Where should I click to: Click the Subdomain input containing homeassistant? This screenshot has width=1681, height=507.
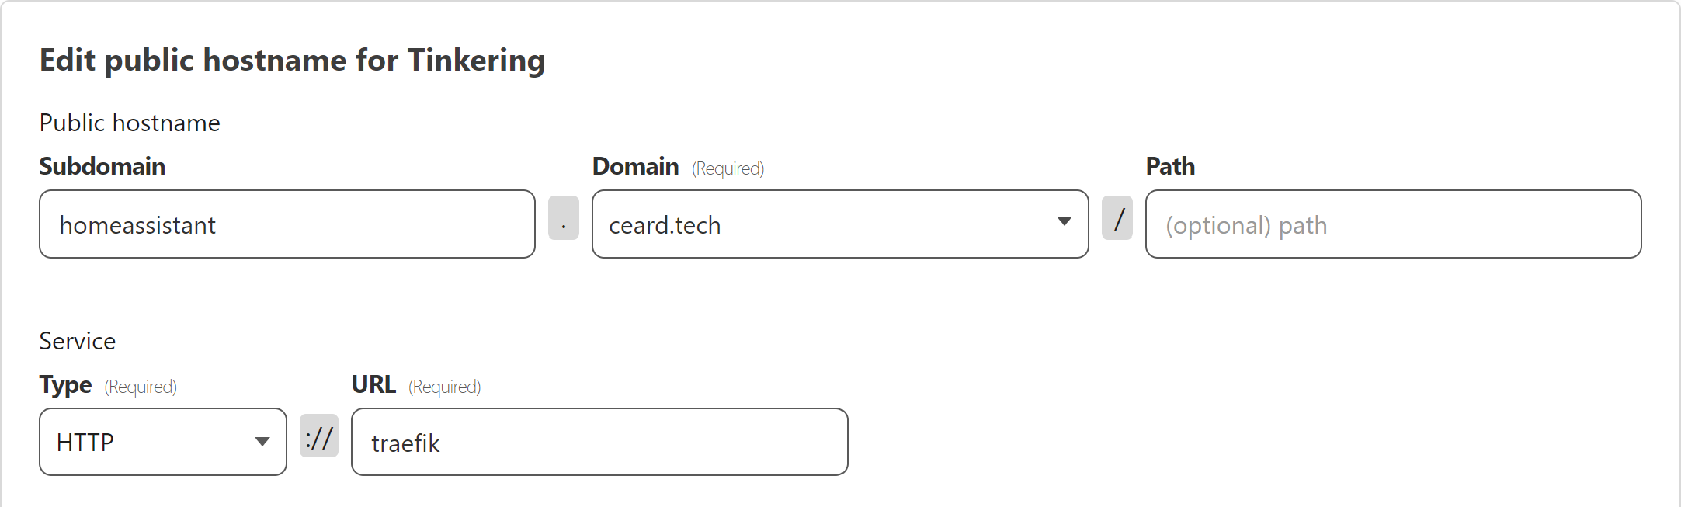(287, 224)
